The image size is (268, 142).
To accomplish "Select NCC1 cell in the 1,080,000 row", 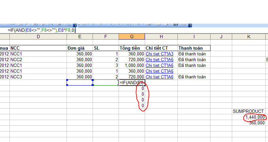I will (x=38, y=65).
